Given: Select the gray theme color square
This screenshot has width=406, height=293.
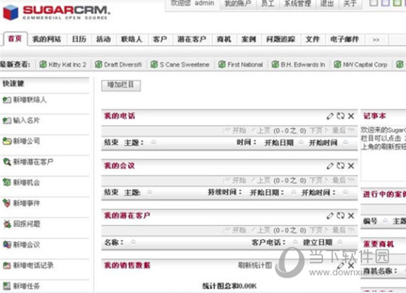Looking at the screenshot, I should 374,3.
